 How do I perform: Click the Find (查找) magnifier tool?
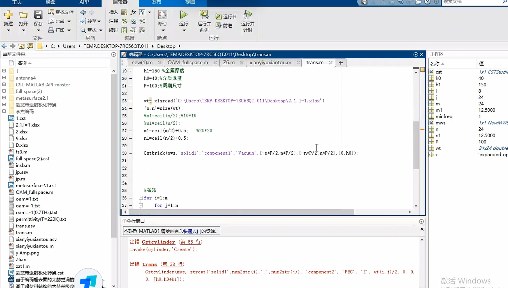point(92,30)
